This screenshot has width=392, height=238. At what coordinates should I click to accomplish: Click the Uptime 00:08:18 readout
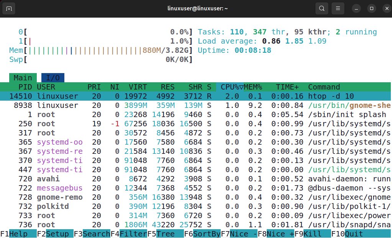click(235, 50)
